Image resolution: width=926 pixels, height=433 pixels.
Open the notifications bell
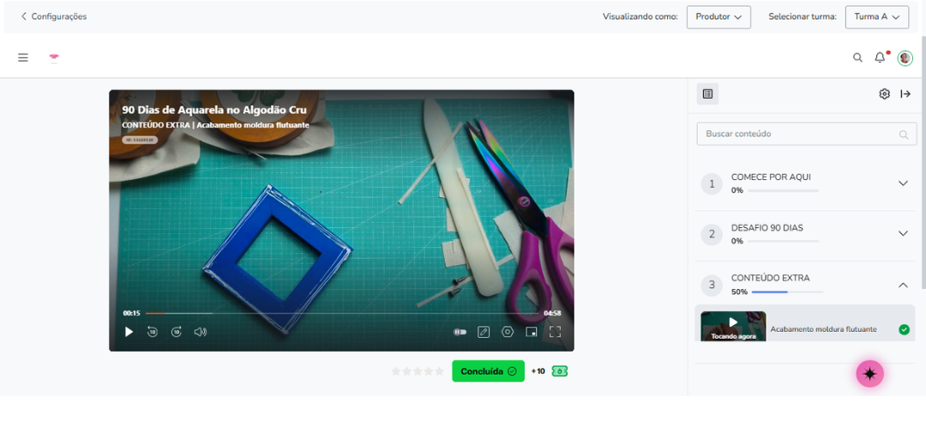coord(880,57)
